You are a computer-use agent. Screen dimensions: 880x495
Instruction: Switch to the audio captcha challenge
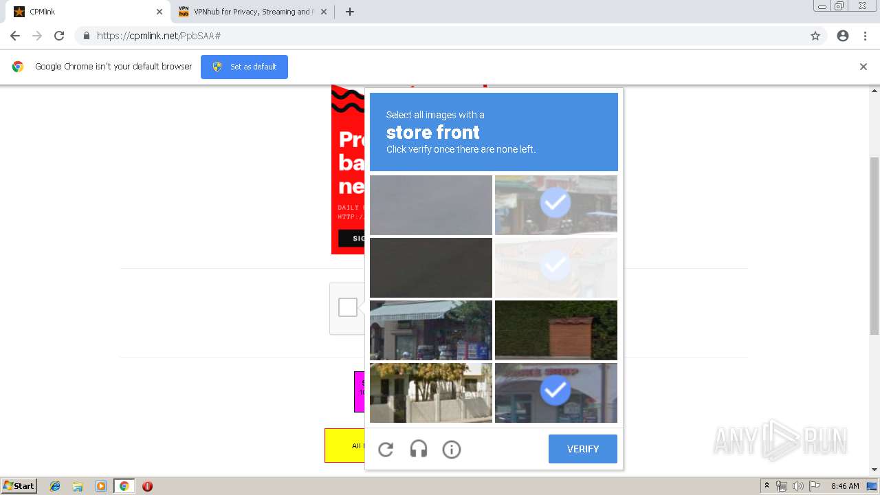point(419,449)
